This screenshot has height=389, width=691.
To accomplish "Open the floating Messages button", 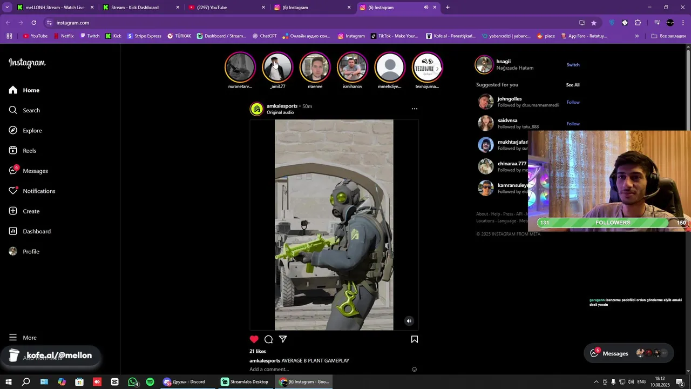I will [x=629, y=353].
